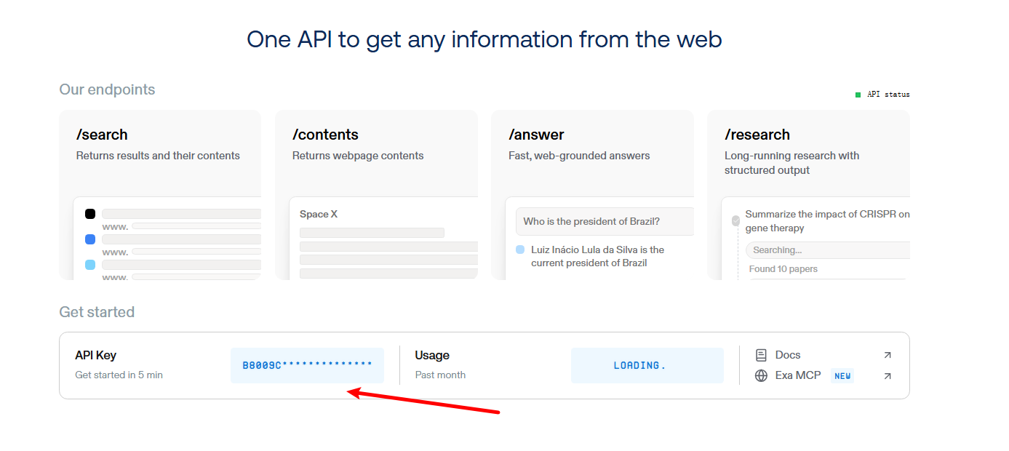Image resolution: width=1009 pixels, height=451 pixels.
Task: Open the /search endpoint card
Action: coord(160,195)
